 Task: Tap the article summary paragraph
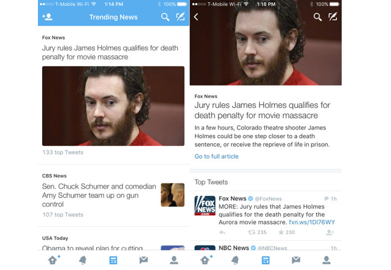click(x=262, y=136)
